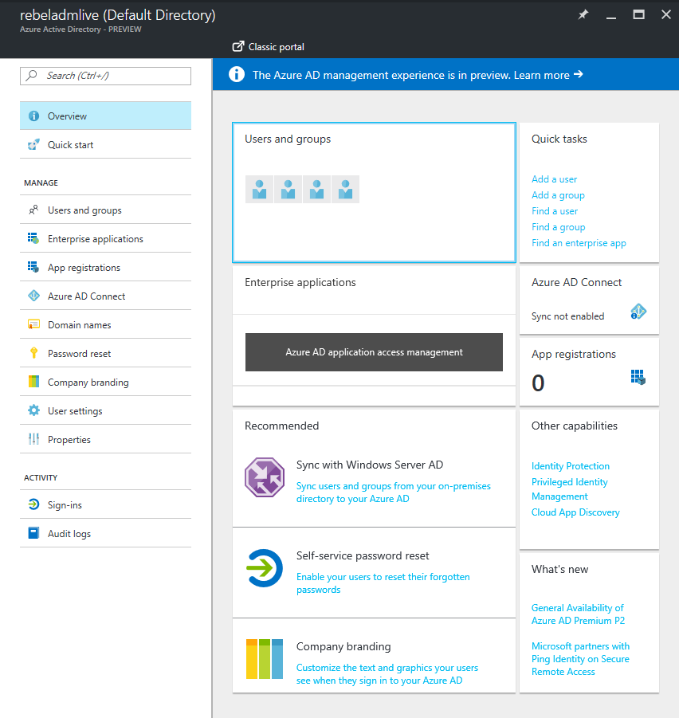
Task: Open Microsoft partners with Ping Identity news link
Action: tap(580, 659)
